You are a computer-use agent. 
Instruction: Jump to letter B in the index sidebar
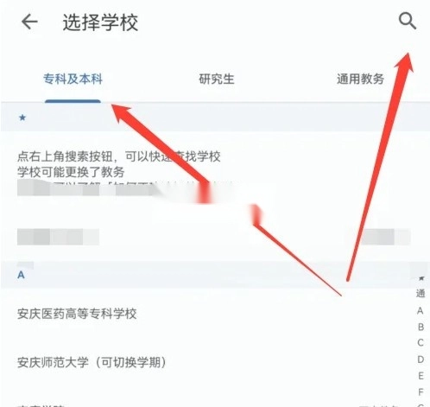pos(421,327)
